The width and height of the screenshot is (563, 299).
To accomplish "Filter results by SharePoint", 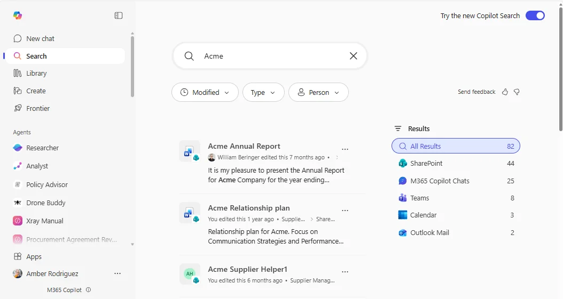I will pyautogui.click(x=456, y=163).
